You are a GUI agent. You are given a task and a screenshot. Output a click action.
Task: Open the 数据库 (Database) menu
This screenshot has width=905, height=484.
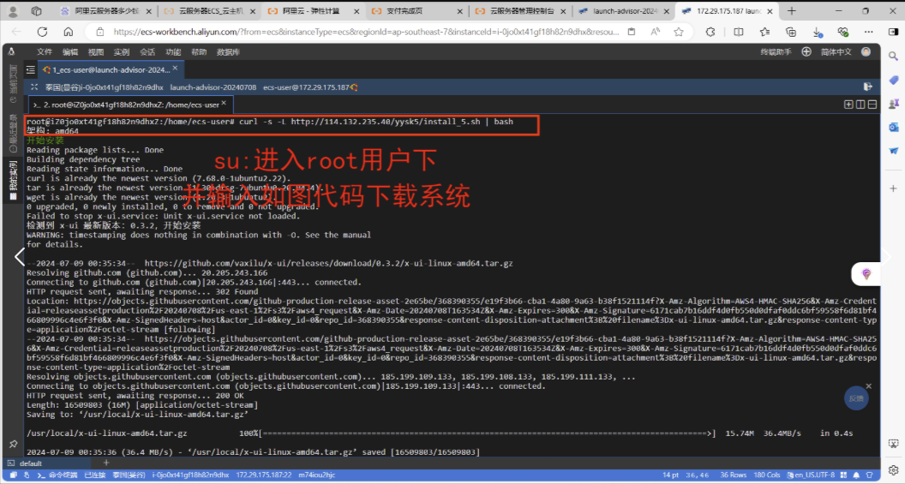click(x=228, y=52)
